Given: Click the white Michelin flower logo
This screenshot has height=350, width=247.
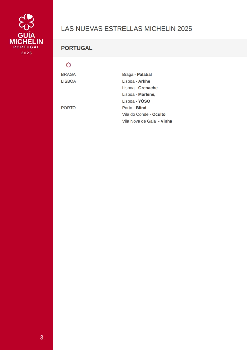Looking at the screenshot, I should pyautogui.click(x=26, y=22).
